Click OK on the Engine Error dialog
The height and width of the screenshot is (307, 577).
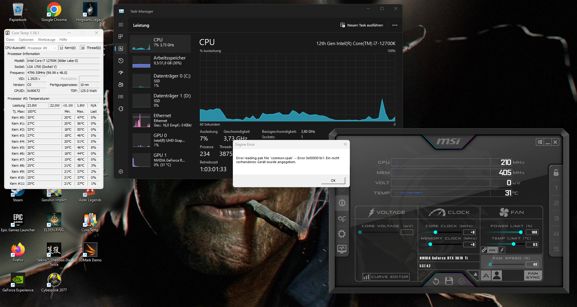[333, 180]
